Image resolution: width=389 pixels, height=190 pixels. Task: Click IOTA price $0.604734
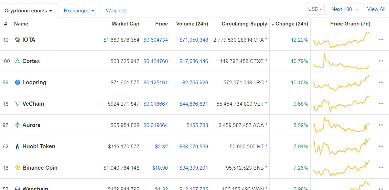pyautogui.click(x=155, y=40)
